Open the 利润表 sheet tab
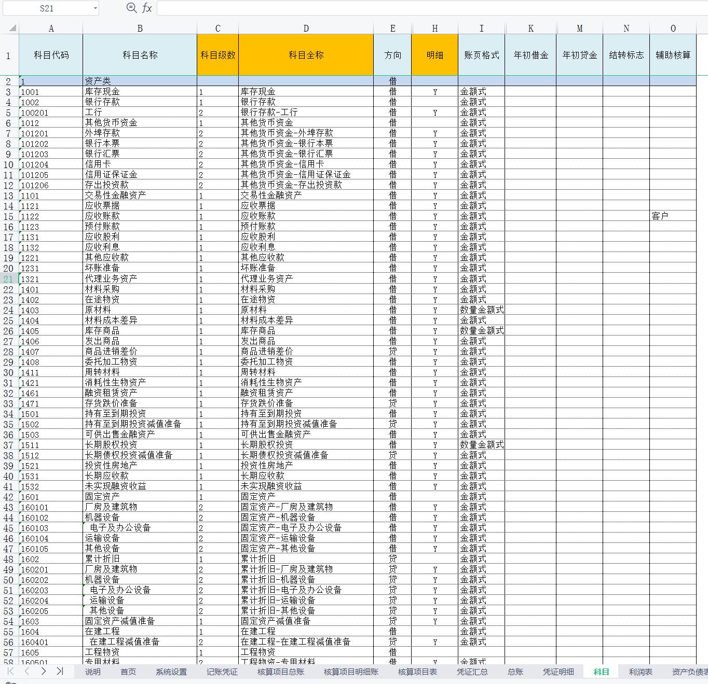 pyautogui.click(x=641, y=672)
